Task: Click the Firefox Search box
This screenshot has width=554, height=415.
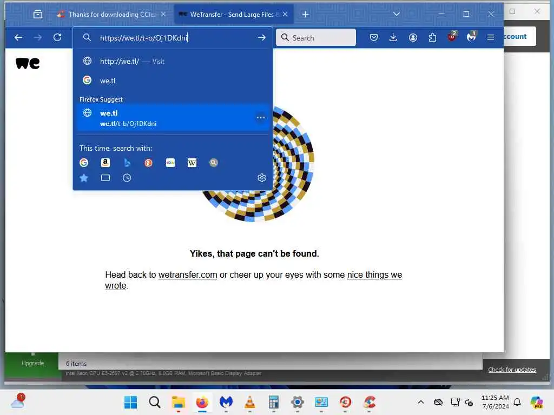Action: coord(315,38)
